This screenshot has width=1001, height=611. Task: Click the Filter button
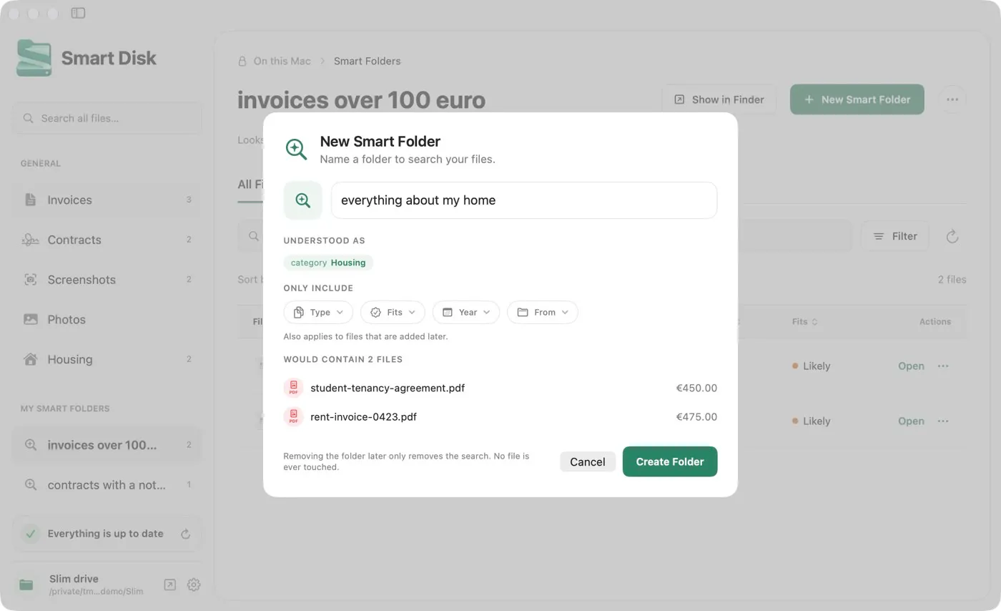tap(895, 236)
